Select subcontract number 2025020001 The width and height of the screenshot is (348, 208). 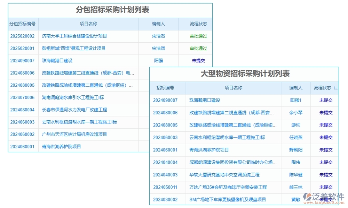22,49
